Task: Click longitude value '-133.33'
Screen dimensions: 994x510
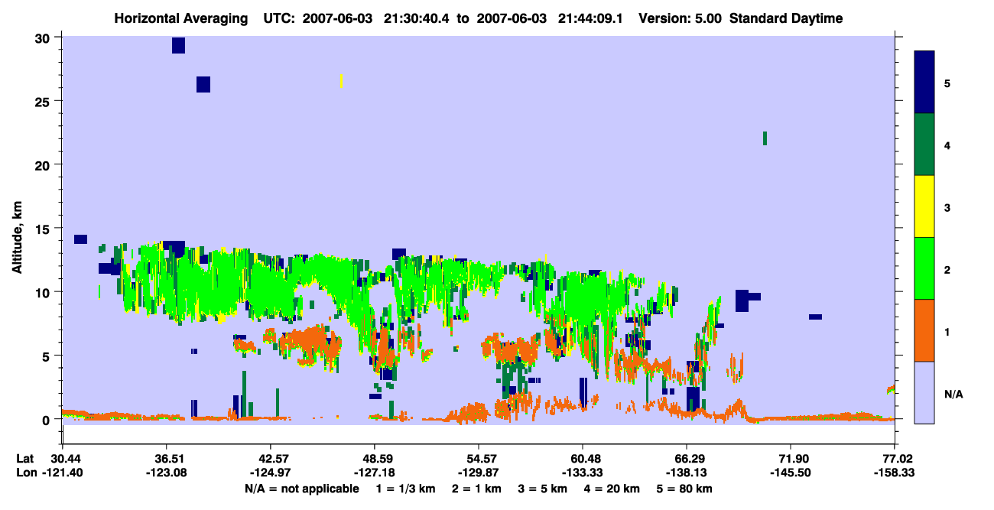Action: pyautogui.click(x=583, y=473)
